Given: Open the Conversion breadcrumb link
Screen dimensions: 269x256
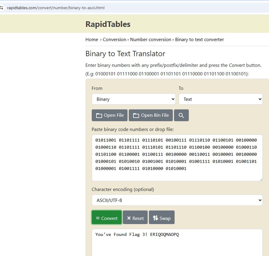Looking at the screenshot, I should point(114,39).
